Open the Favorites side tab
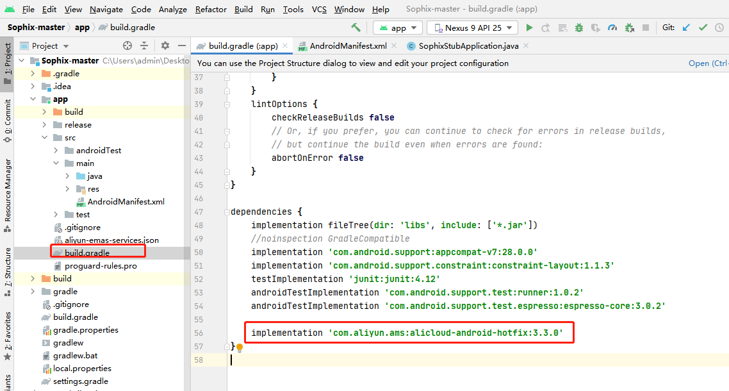This screenshot has height=391, width=729. coord(7,336)
